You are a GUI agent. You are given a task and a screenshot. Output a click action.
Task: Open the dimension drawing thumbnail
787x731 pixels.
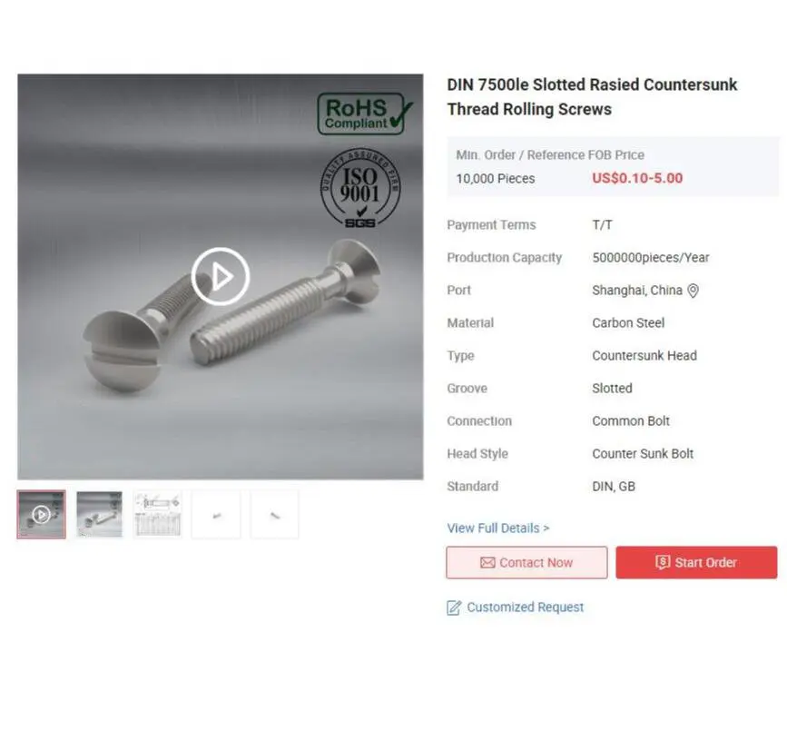(158, 515)
